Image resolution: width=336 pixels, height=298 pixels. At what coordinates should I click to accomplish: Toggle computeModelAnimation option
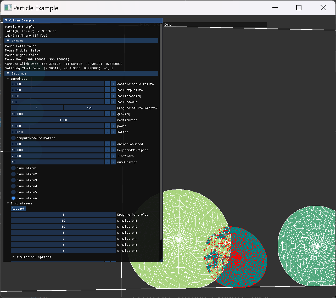pyautogui.click(x=13, y=138)
